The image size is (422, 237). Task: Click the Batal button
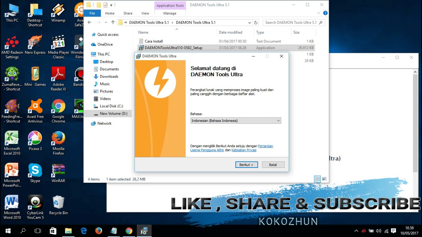point(273,165)
